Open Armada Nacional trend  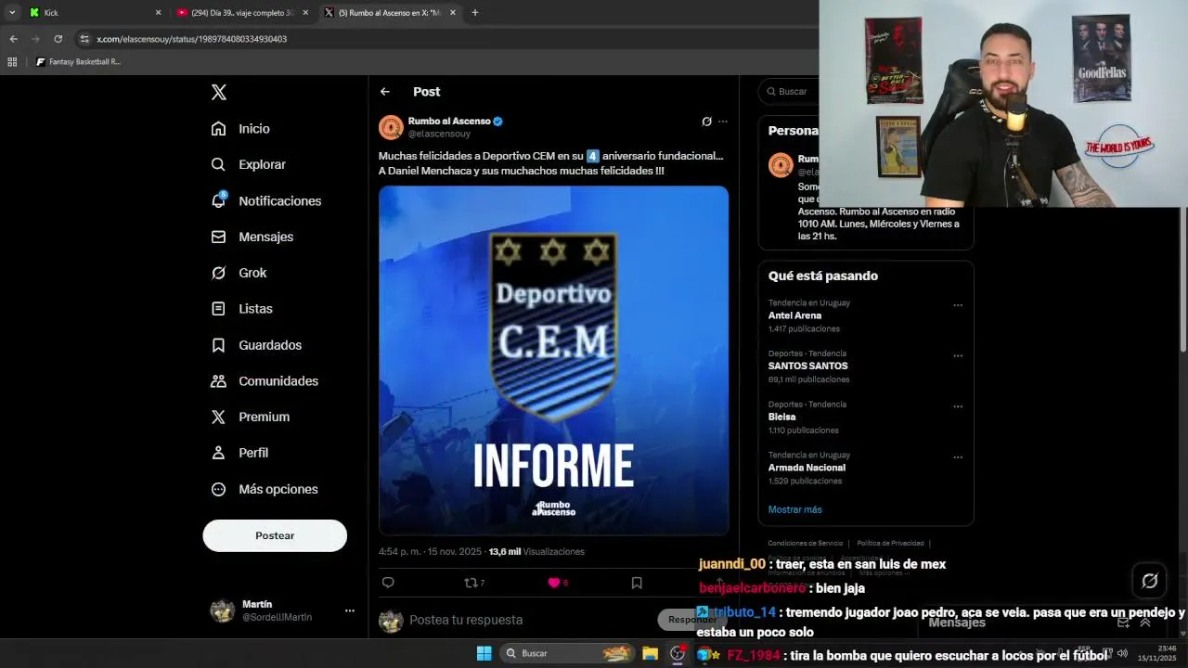coord(807,468)
